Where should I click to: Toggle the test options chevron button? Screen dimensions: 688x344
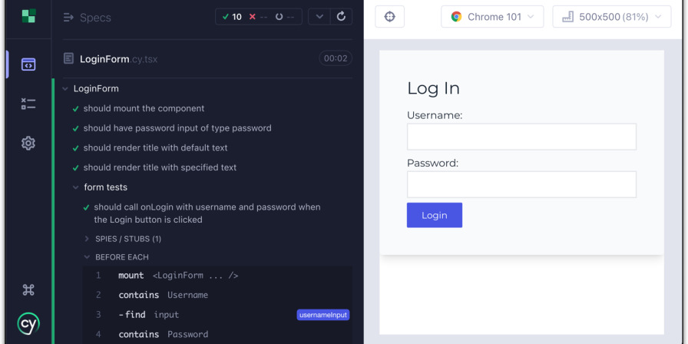[x=319, y=17]
